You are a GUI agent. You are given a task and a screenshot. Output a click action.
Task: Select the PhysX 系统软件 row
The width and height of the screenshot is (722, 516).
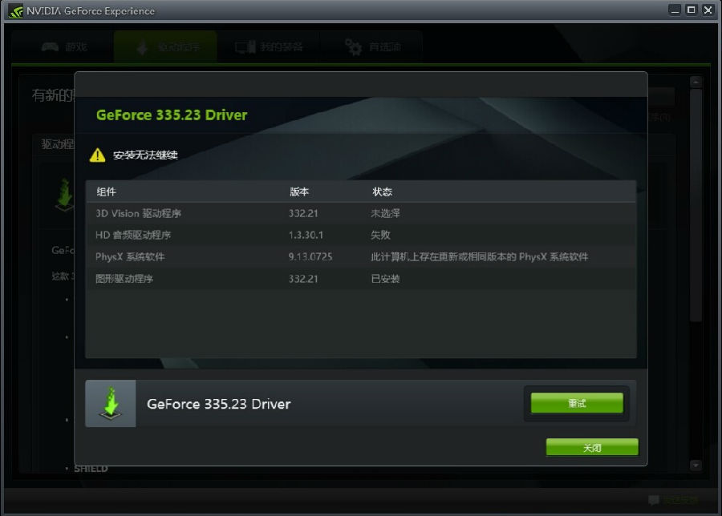tap(360, 257)
